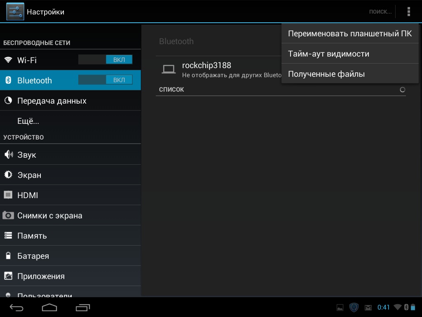Tap the rockchip3188 laptop device icon

point(169,69)
